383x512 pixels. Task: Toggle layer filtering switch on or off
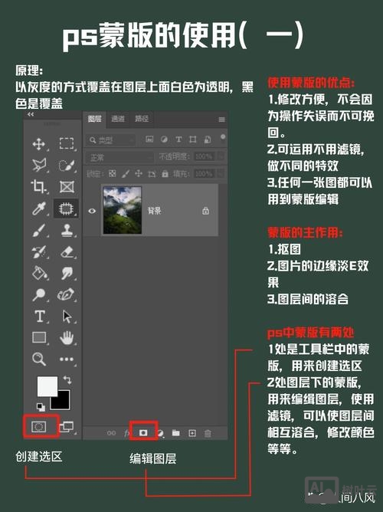[x=223, y=138]
